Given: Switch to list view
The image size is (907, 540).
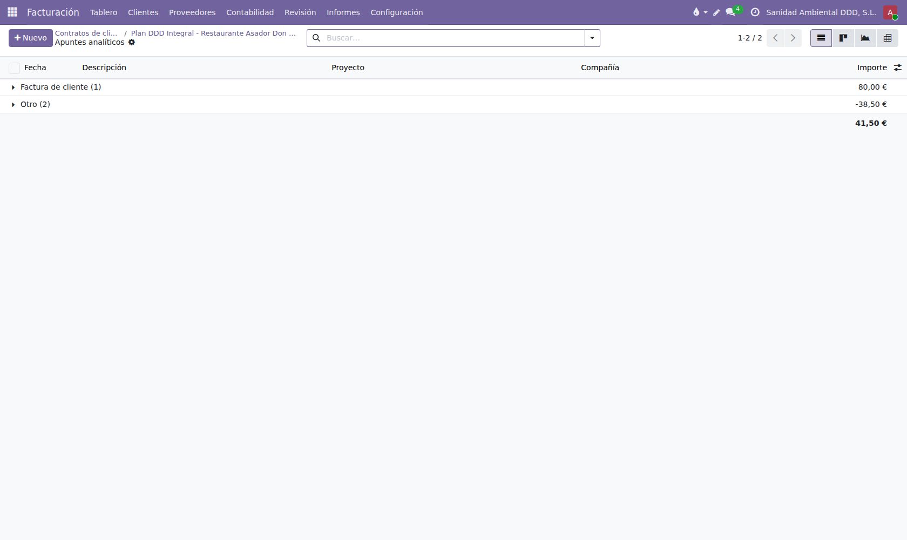Looking at the screenshot, I should point(821,38).
